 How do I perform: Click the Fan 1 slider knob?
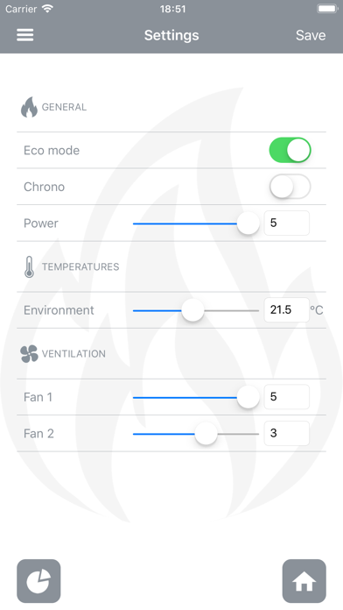click(248, 397)
